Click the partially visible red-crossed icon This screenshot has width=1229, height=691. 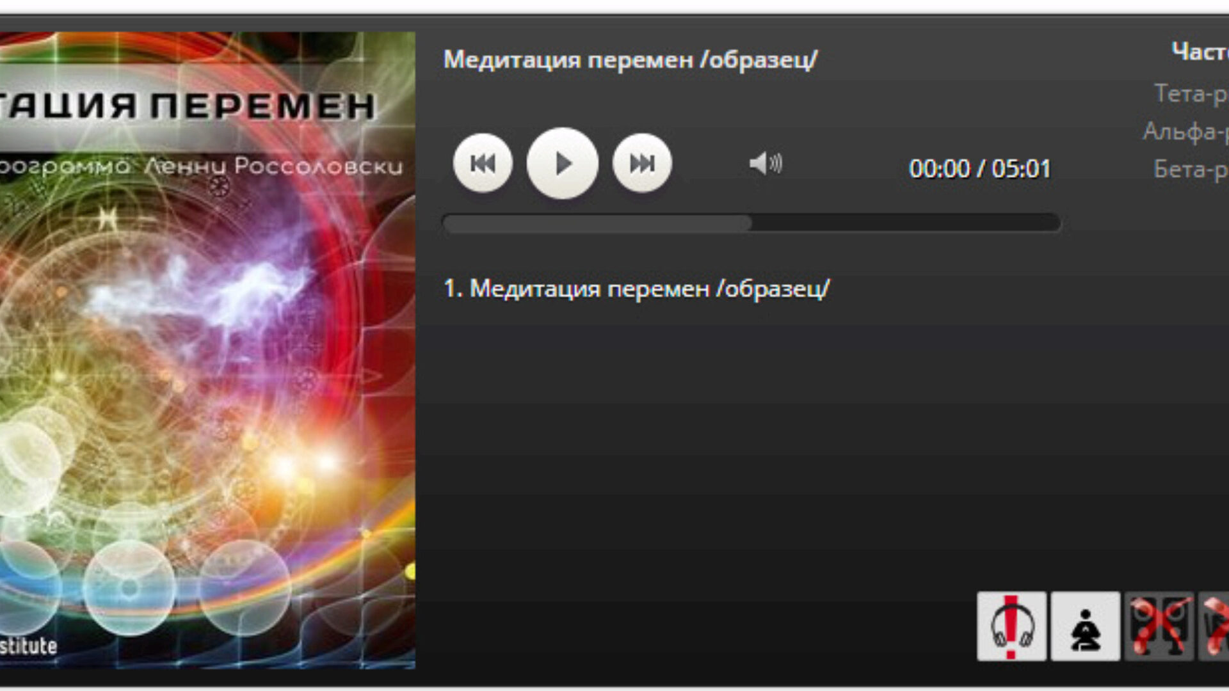pyautogui.click(x=1214, y=626)
